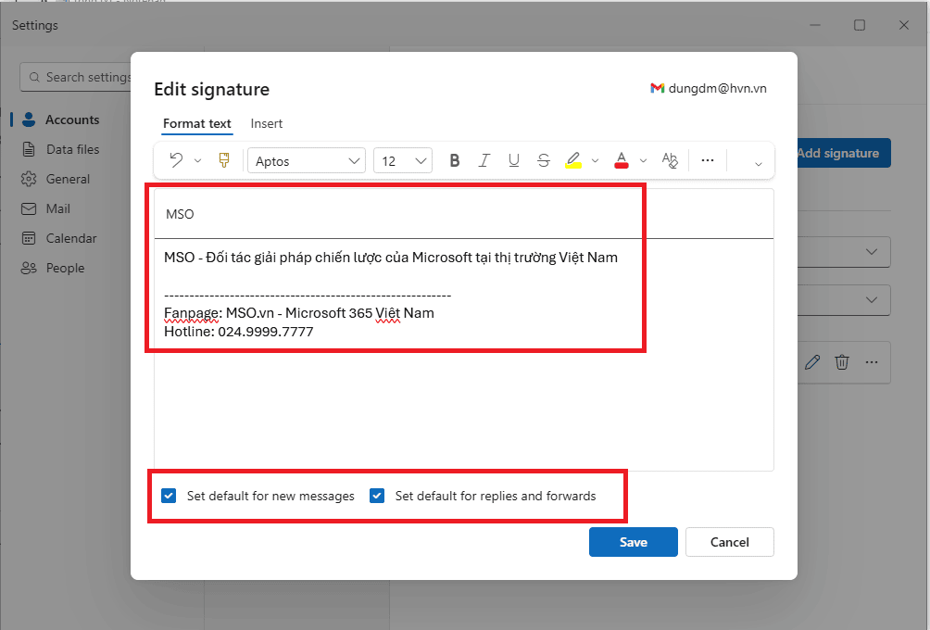Expand the upper signature dropdown in Settings

click(872, 251)
